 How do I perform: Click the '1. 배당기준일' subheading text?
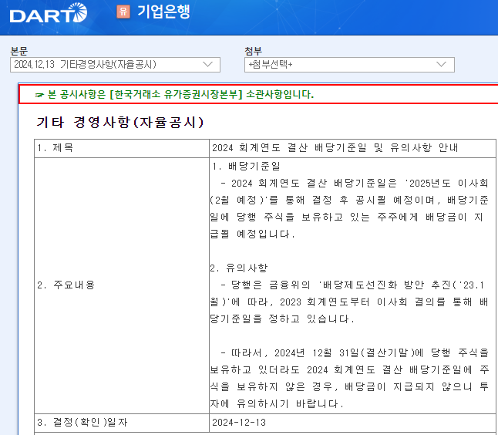[246, 166]
